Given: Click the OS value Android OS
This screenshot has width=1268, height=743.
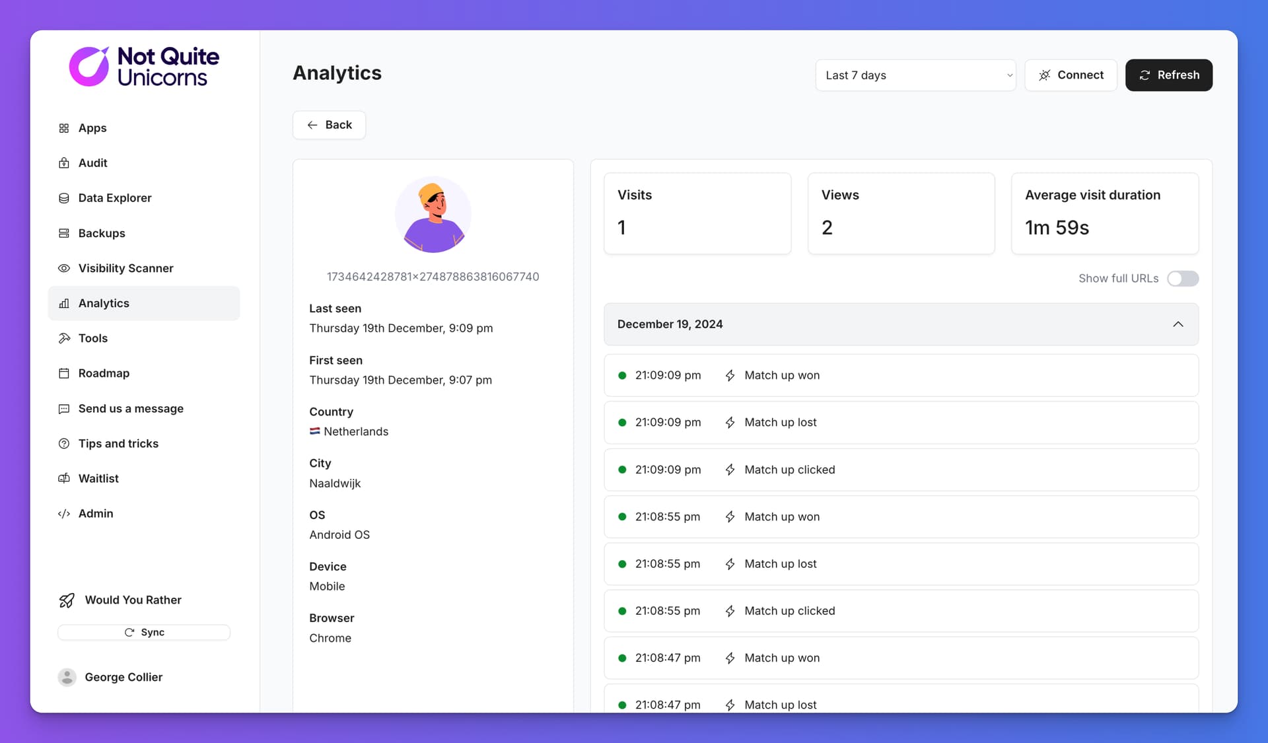Looking at the screenshot, I should [x=339, y=535].
